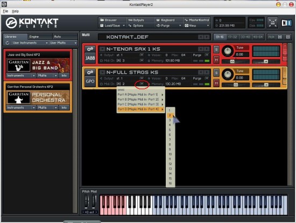
Task: Click the Garritan Jazz & Big Band banner
Action: [x=38, y=65]
